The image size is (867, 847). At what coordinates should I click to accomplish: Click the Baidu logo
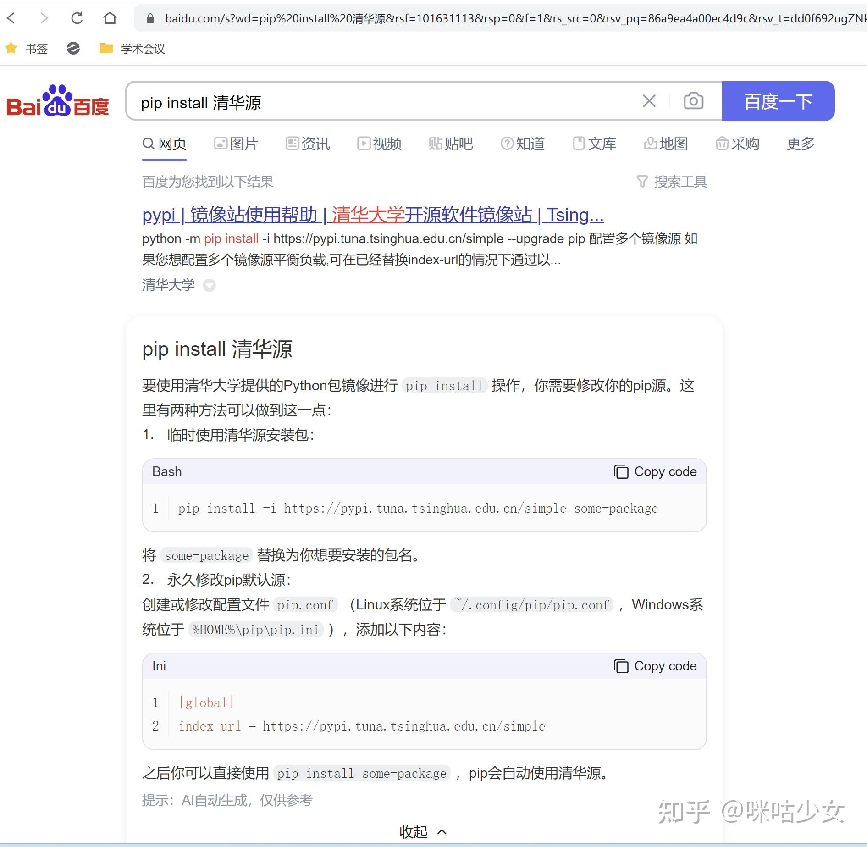(x=58, y=101)
